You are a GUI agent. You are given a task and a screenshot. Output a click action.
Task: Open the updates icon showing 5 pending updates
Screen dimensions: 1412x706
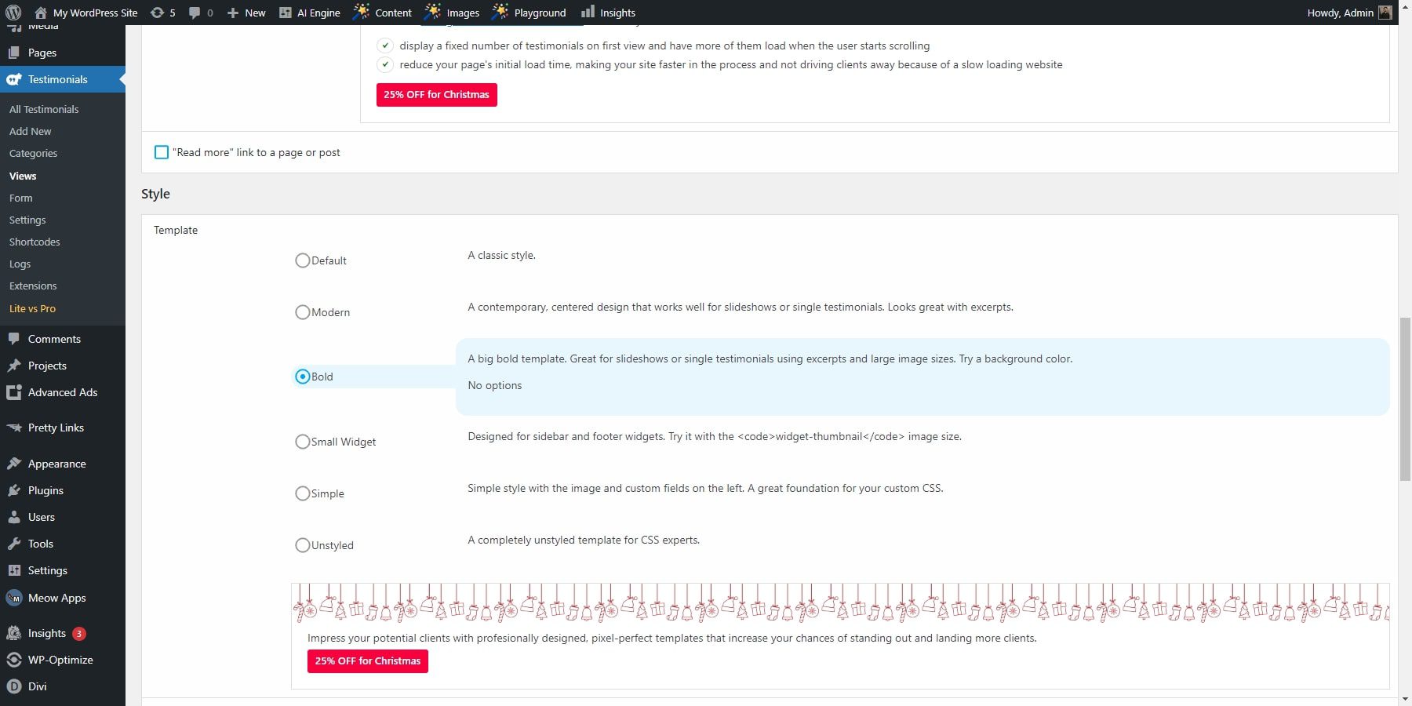162,12
